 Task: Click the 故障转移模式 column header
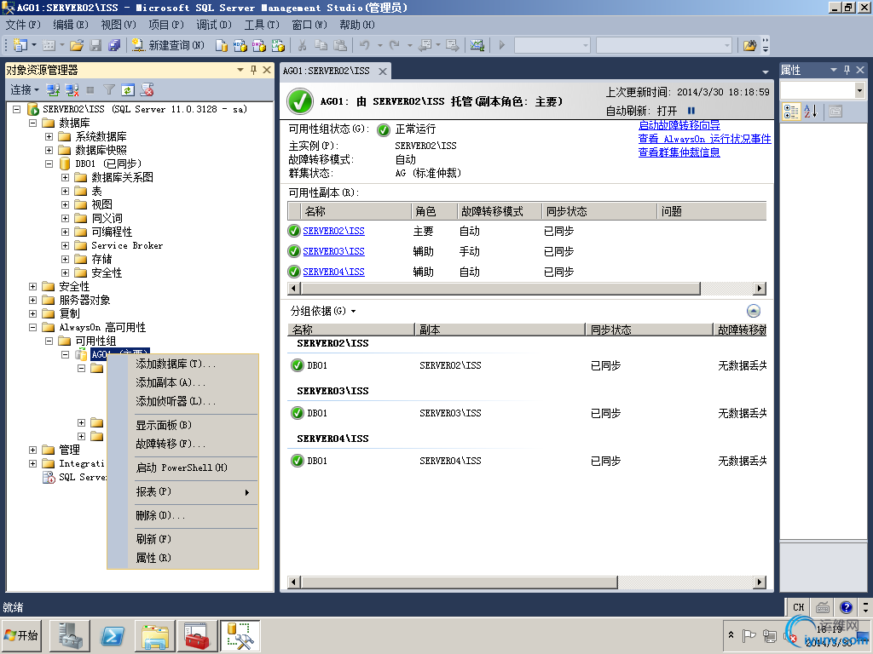pos(499,211)
